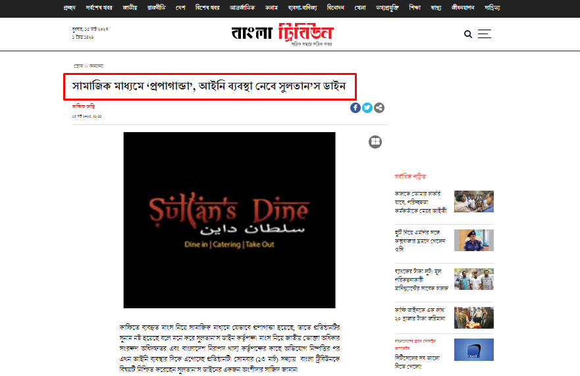Screen dimensions: 580x376
Task: Click the article publish timestamp below author
Action: point(87,116)
